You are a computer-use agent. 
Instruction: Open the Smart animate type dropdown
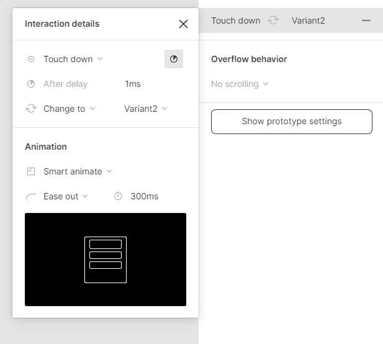78,171
